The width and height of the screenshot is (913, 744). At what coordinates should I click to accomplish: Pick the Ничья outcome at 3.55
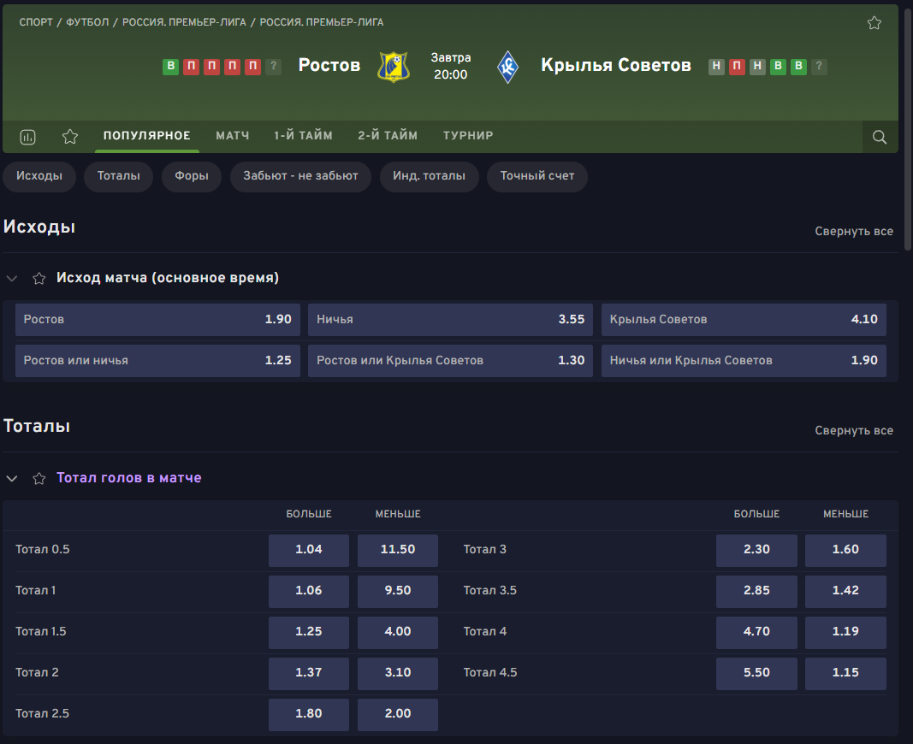click(x=451, y=319)
